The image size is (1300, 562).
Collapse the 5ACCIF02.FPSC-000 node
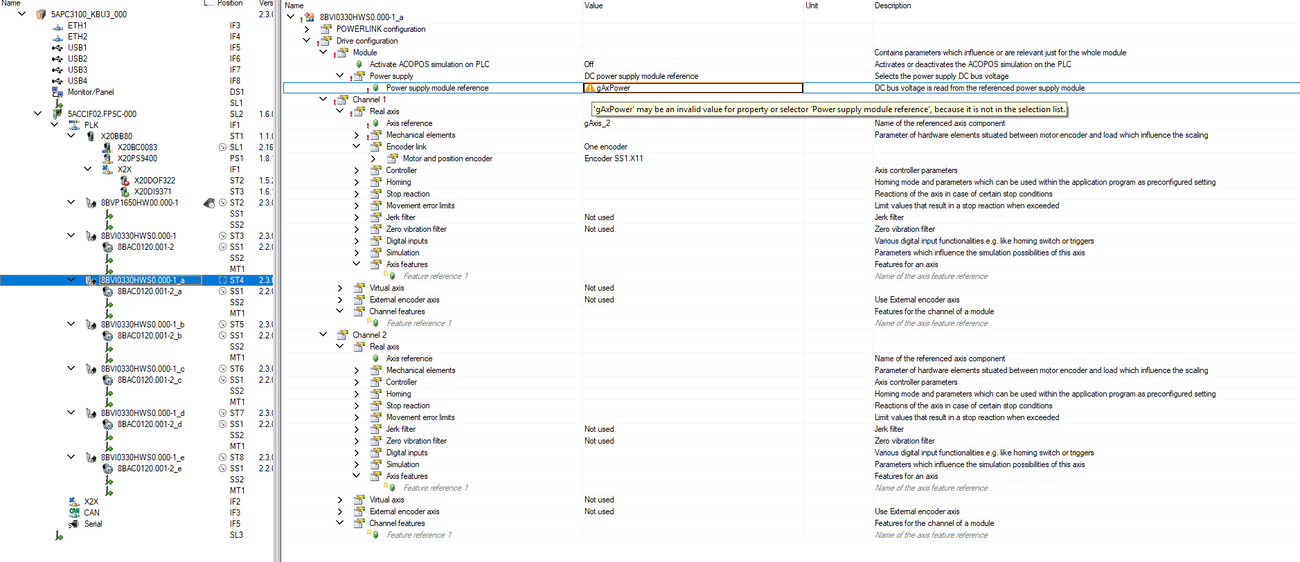(x=38, y=114)
